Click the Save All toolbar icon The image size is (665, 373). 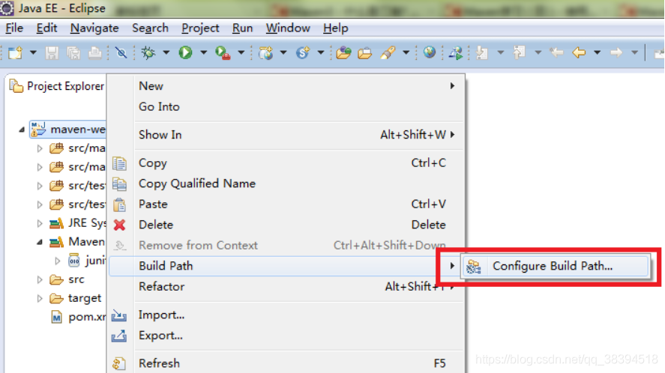tap(73, 53)
